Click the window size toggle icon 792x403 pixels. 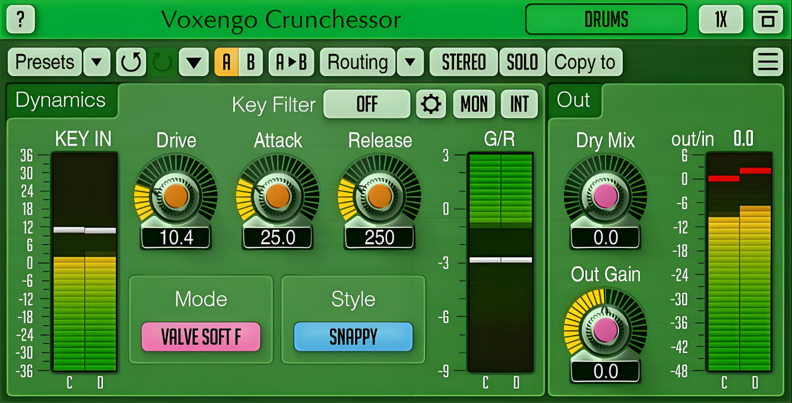[x=768, y=19]
